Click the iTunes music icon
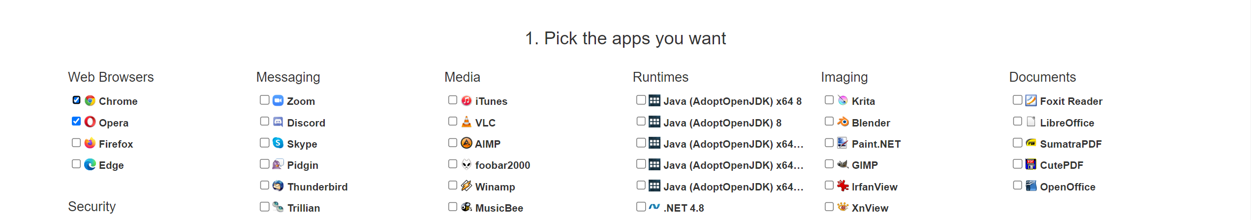1251x220 pixels. pyautogui.click(x=467, y=101)
